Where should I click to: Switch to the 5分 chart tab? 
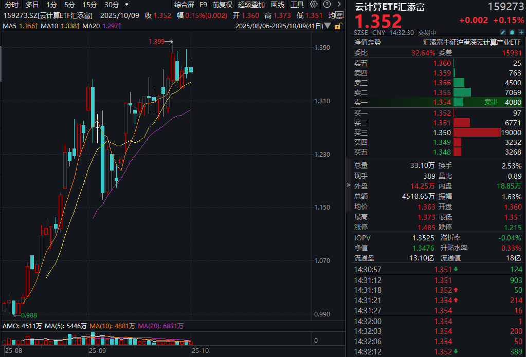click(70, 5)
